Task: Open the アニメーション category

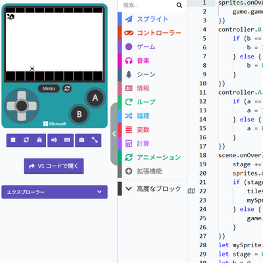Action: click(153, 157)
